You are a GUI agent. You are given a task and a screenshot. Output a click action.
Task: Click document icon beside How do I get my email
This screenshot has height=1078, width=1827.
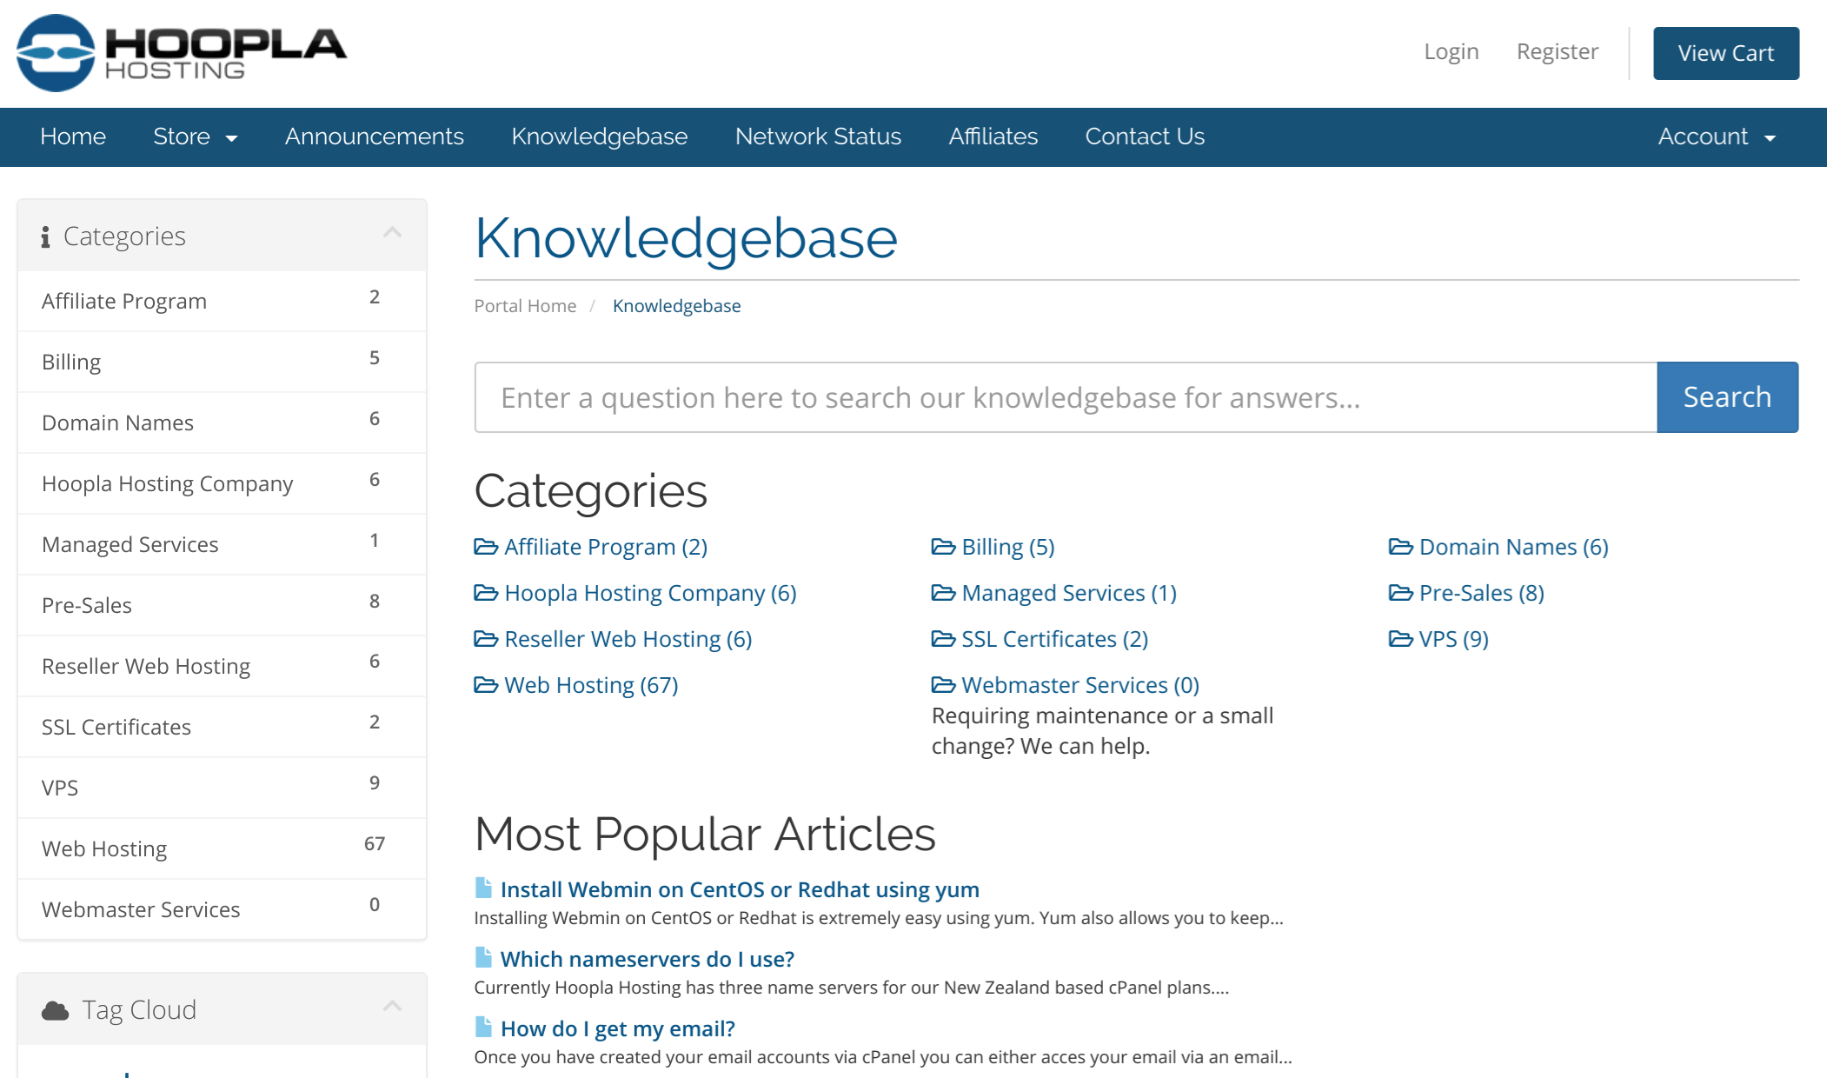(484, 1027)
